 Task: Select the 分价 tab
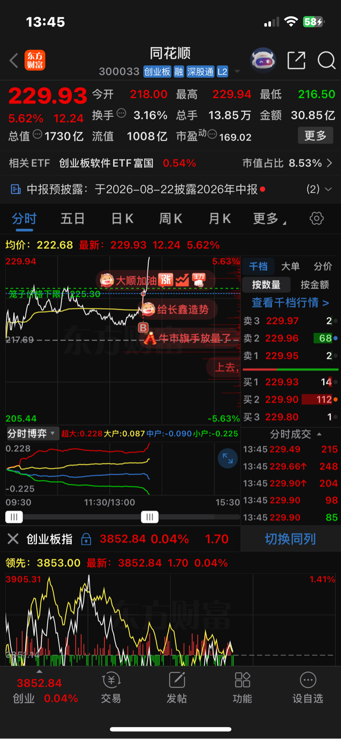(323, 266)
